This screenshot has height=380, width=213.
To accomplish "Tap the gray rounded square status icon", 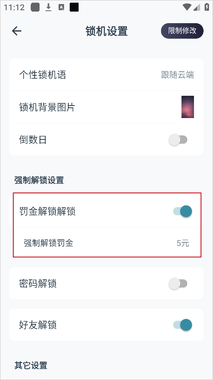I will click(35, 7).
